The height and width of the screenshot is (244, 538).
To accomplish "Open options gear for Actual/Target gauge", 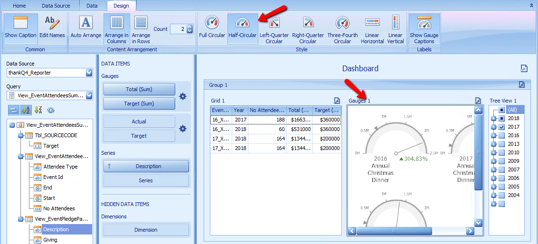I will pyautogui.click(x=183, y=129).
